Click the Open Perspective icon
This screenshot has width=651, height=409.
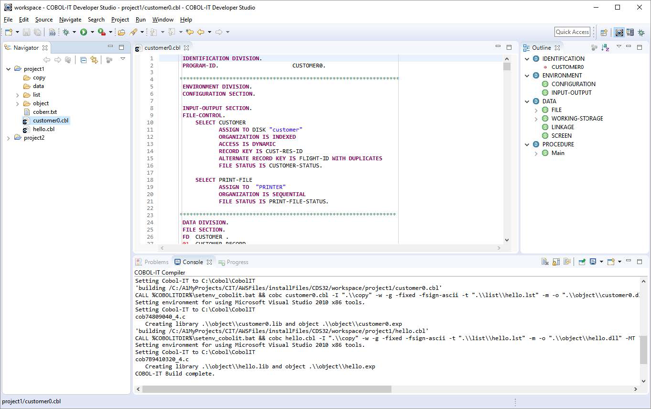tap(604, 33)
